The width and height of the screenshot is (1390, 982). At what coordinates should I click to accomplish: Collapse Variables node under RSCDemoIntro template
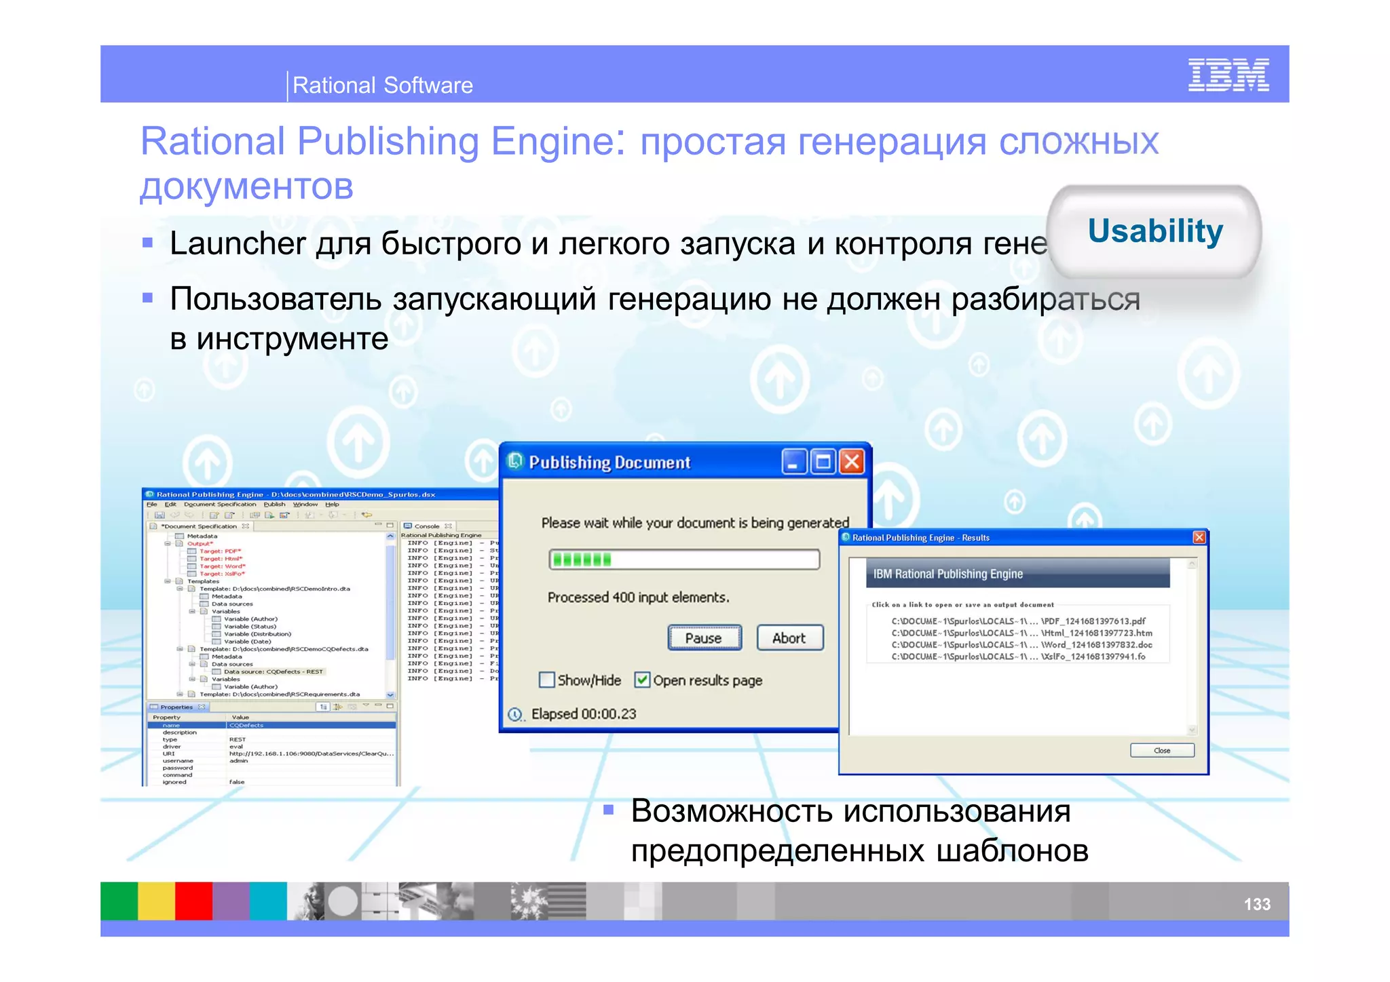(192, 612)
